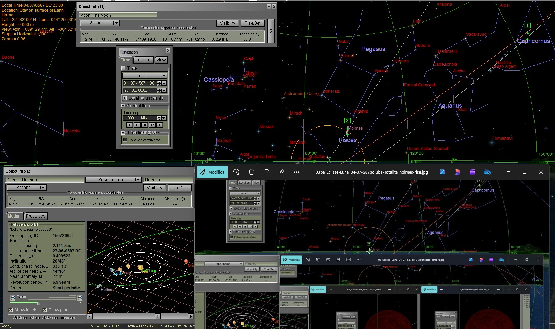Click Modifica in the 05_Eclisse viewer
Viewport: 555px width, 329px height.
[291, 260]
